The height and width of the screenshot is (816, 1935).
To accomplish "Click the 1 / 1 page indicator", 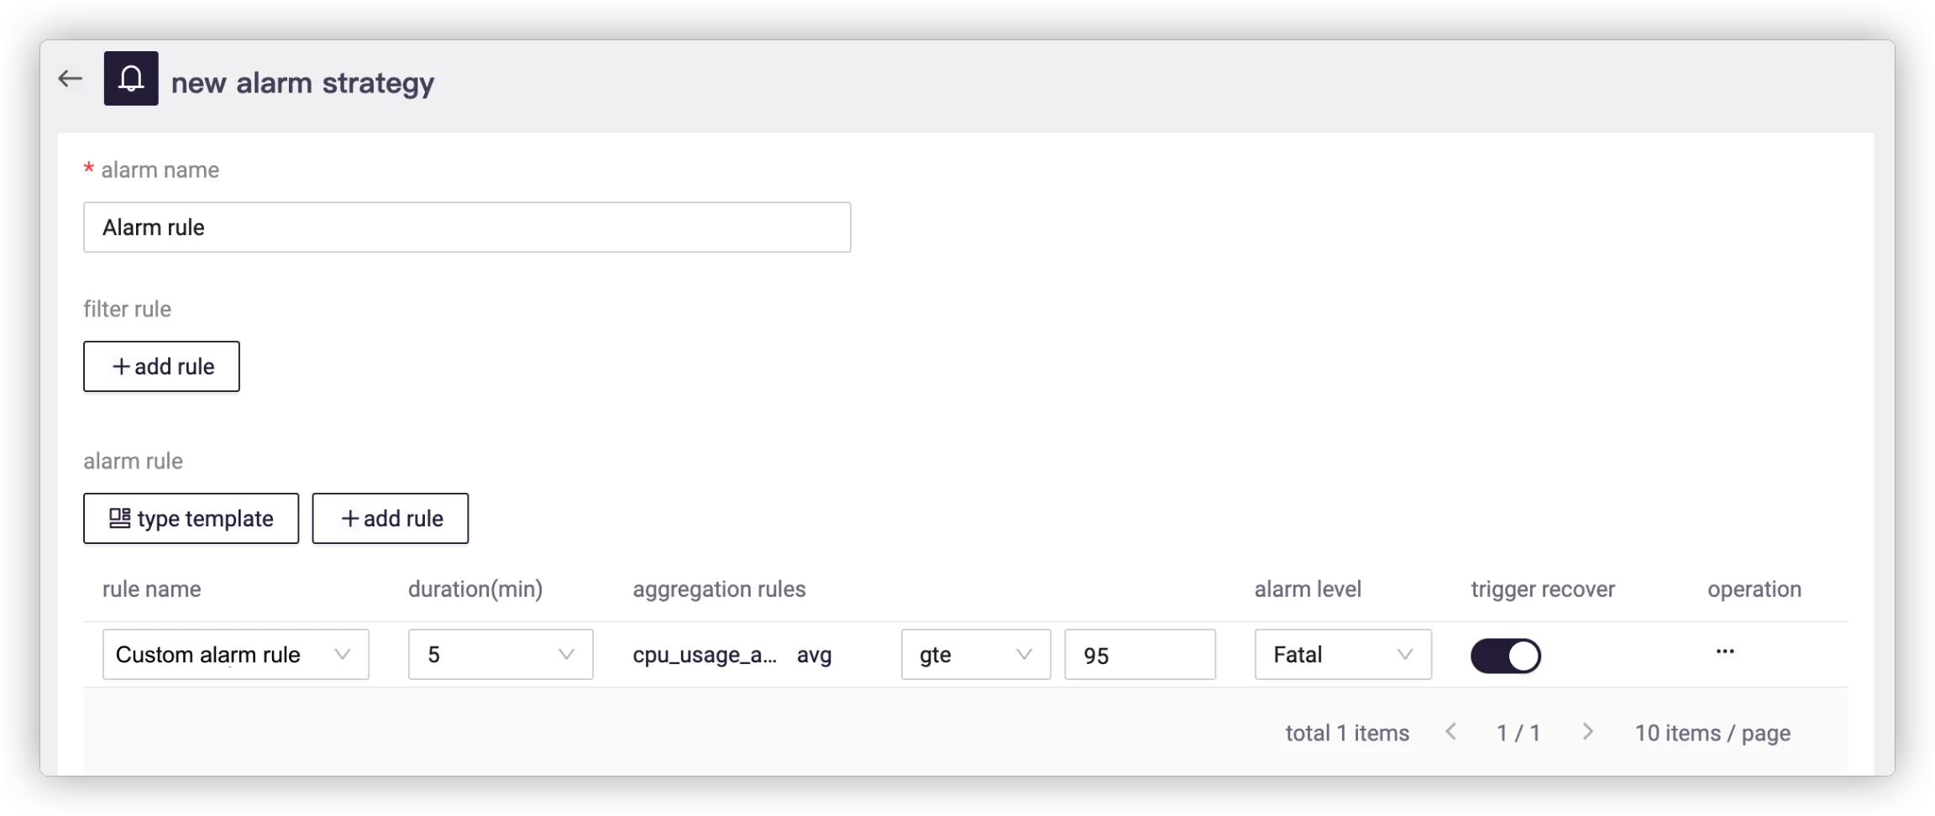I will click(x=1518, y=734).
